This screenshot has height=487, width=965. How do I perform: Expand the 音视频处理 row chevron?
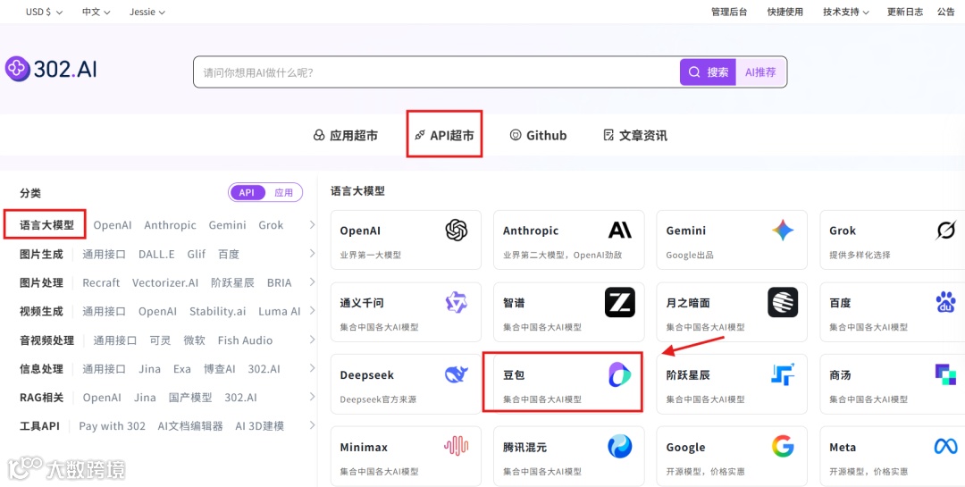(312, 340)
